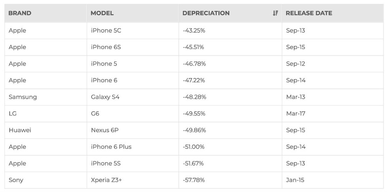The image size is (387, 192).
Task: Click the iPhone 6 model cell
Action: coord(104,80)
